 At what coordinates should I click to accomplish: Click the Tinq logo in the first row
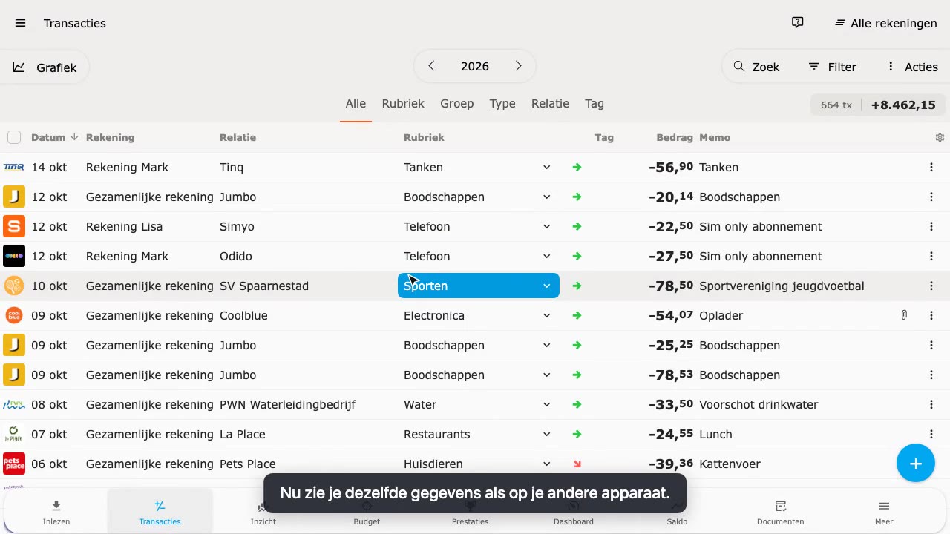click(14, 167)
